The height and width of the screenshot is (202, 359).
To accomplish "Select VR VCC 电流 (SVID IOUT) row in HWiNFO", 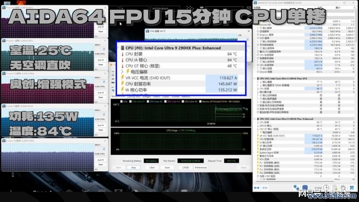I will 304,136.
